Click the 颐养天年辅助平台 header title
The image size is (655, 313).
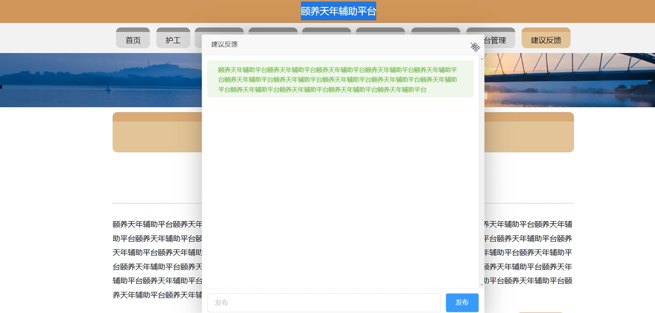tap(338, 11)
